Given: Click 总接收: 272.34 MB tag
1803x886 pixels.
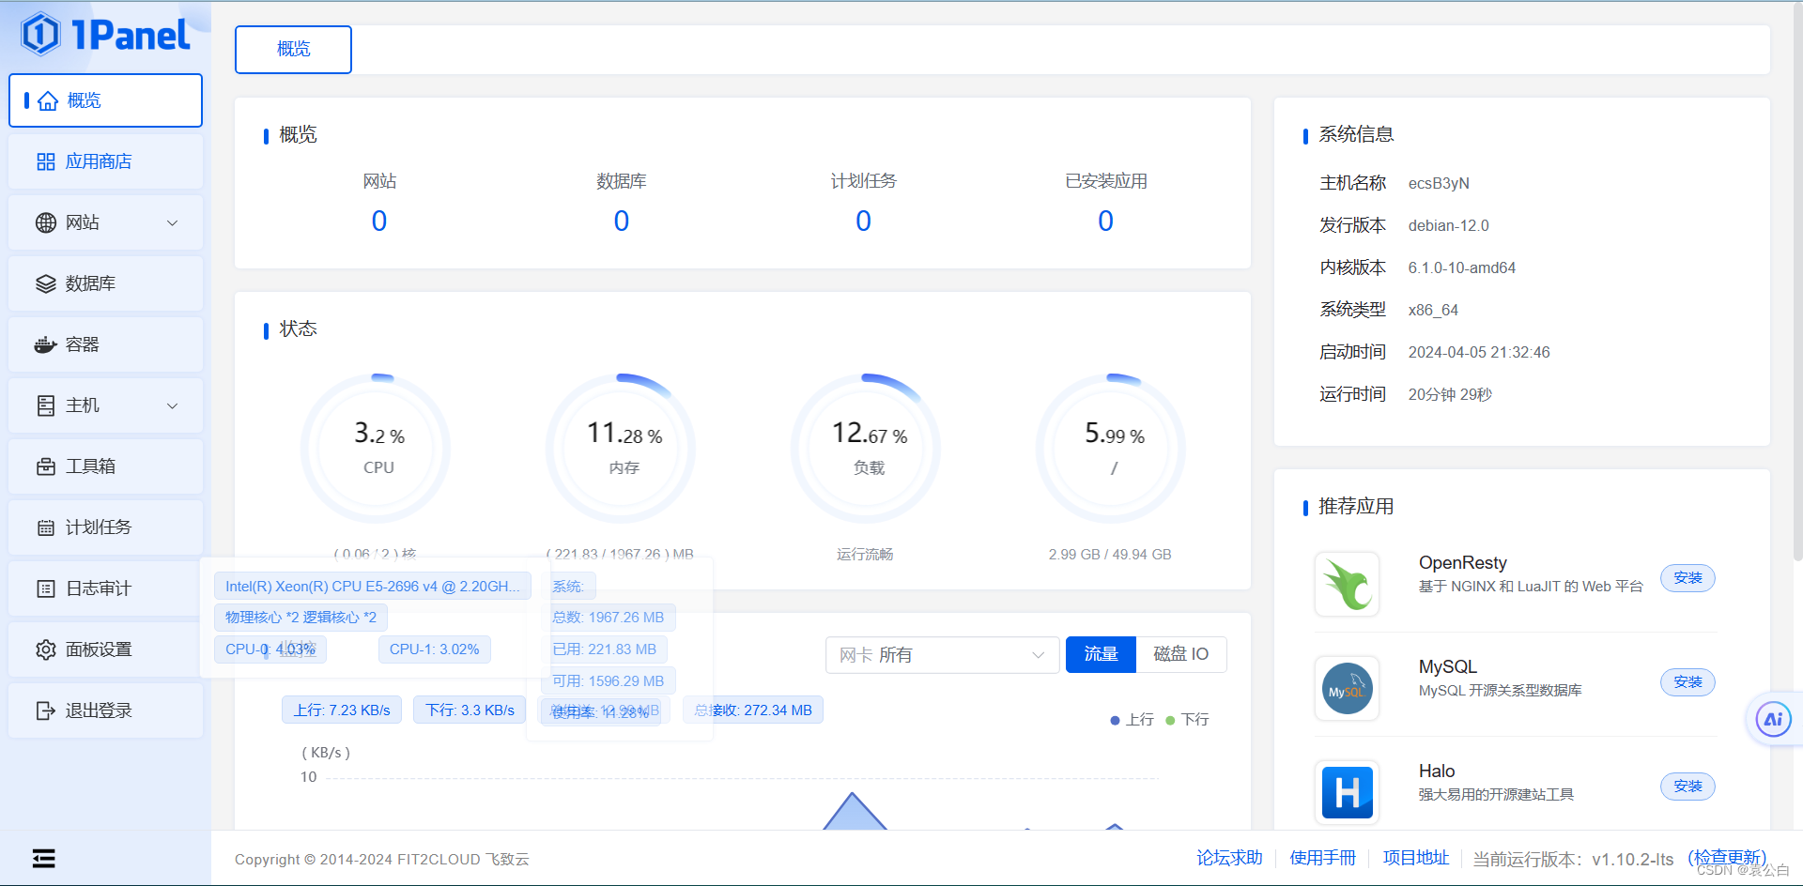Looking at the screenshot, I should coord(753,710).
